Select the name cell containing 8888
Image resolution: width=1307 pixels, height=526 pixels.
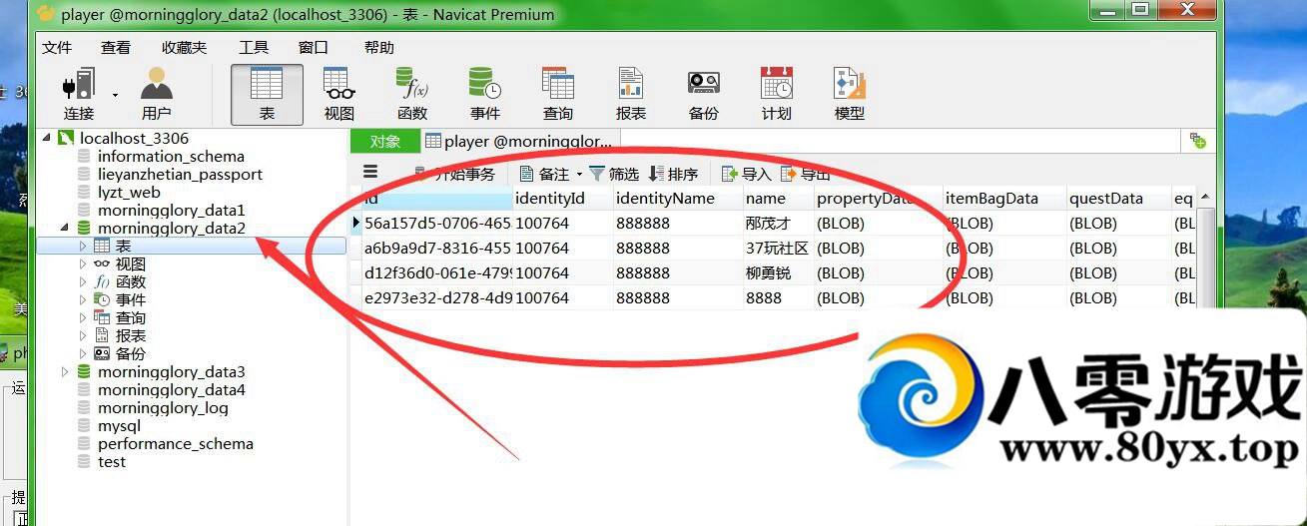[764, 297]
